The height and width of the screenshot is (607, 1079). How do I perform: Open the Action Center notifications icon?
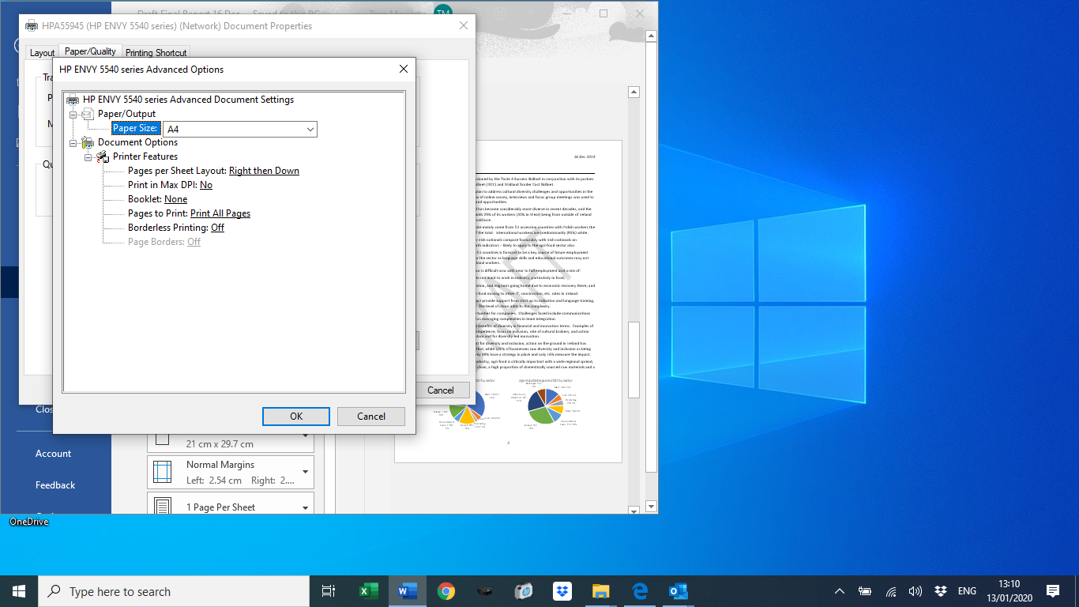[x=1052, y=591]
